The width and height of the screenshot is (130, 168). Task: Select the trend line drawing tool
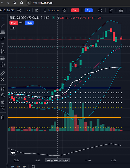click(3, 26)
